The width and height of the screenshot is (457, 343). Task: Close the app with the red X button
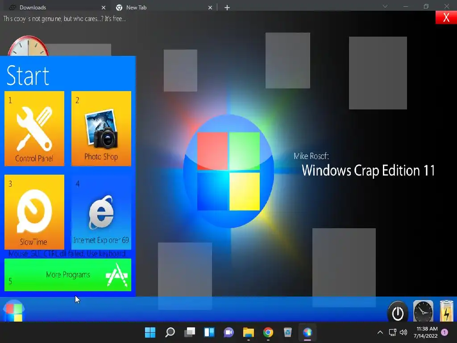point(446,17)
